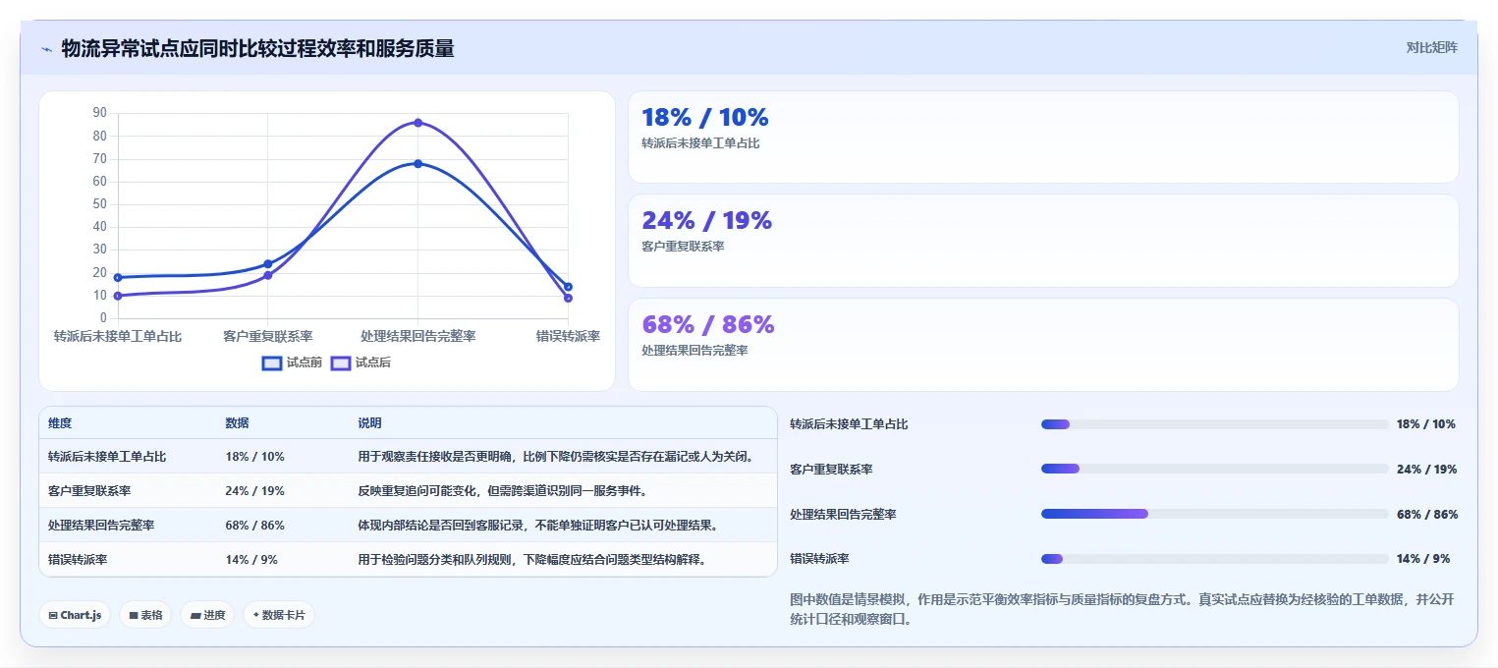The width and height of the screenshot is (1498, 668).
Task: Click the 试点后 point at 10 for 转派后未接单工单占比
Action: (x=118, y=296)
